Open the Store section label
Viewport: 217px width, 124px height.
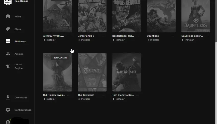pyautogui.click(x=18, y=29)
